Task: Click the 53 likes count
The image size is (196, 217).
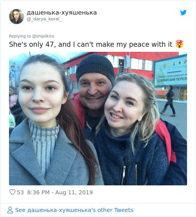Action: (20, 192)
